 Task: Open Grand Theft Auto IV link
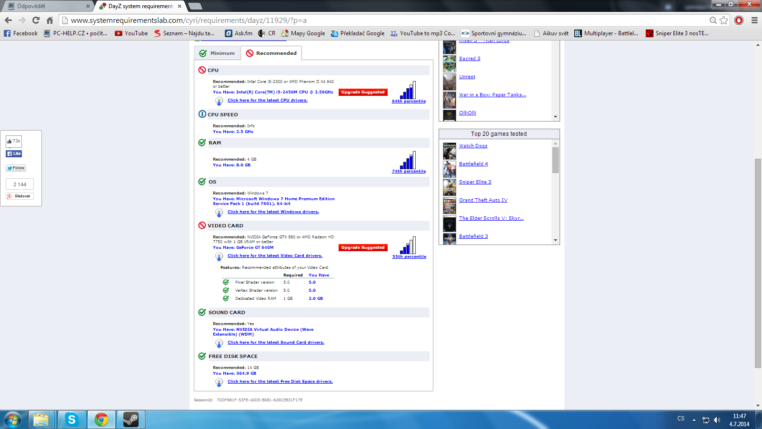(x=483, y=200)
